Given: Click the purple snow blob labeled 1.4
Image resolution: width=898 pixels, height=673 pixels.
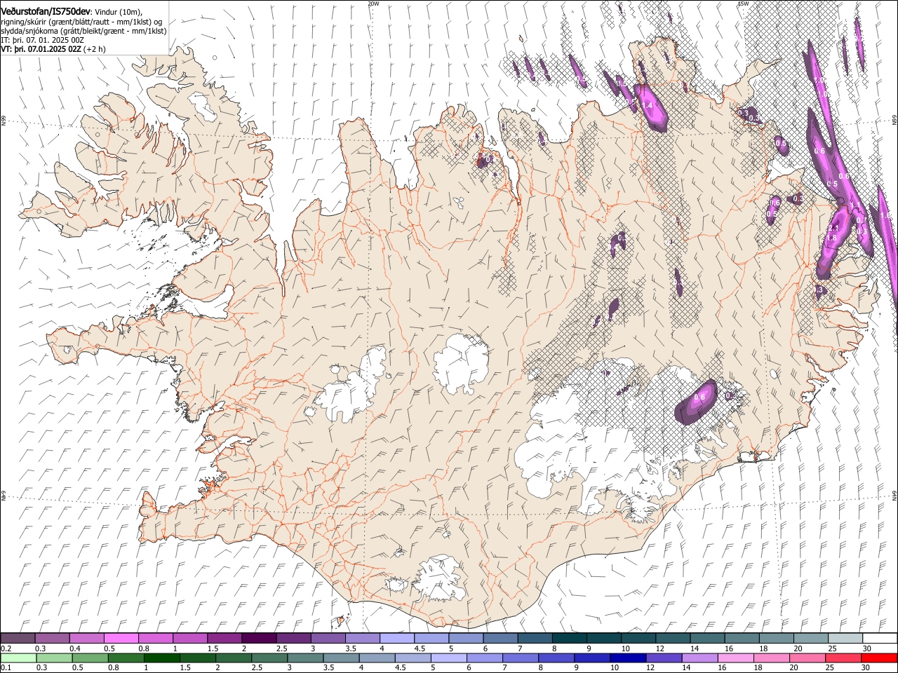Looking at the screenshot, I should (650, 107).
